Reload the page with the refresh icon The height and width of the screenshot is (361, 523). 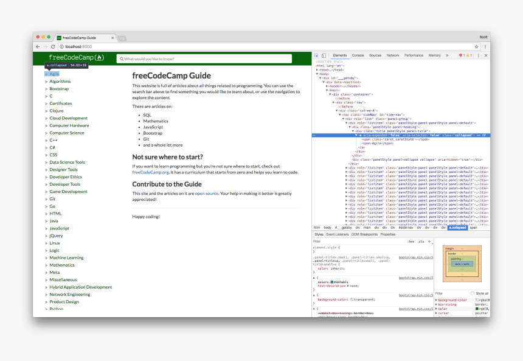(x=53, y=47)
